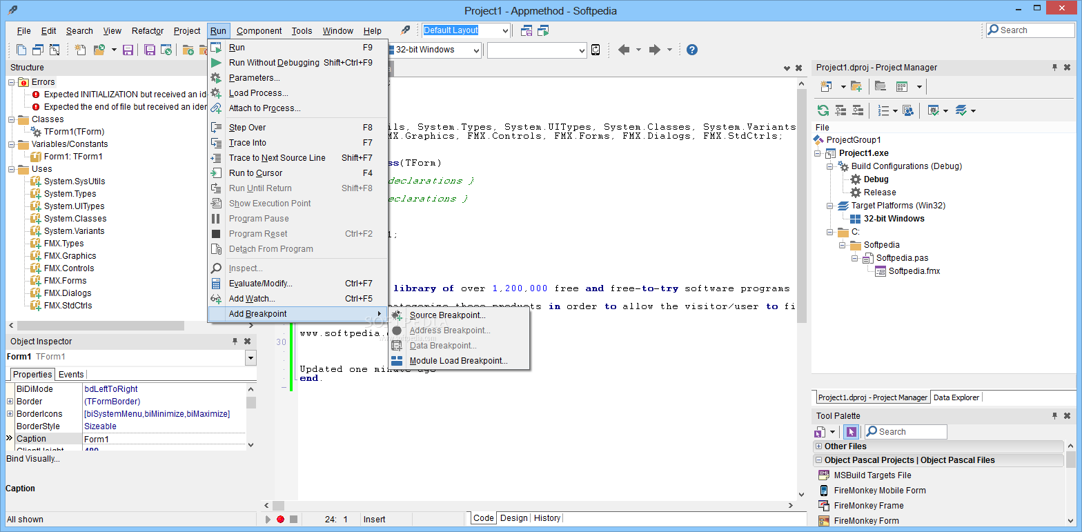This screenshot has height=532, width=1082.
Task: Click the Bind Visually... link
Action: click(33, 459)
